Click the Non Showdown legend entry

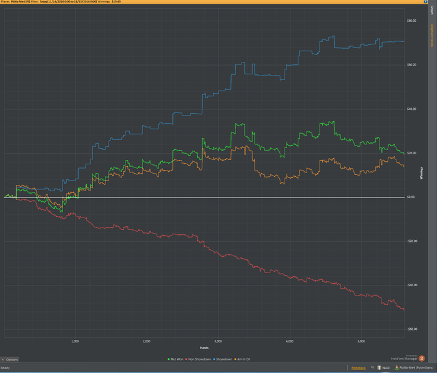[x=198, y=359]
